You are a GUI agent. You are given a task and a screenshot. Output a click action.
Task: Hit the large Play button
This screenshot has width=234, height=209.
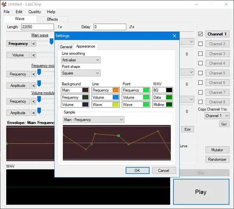click(201, 192)
